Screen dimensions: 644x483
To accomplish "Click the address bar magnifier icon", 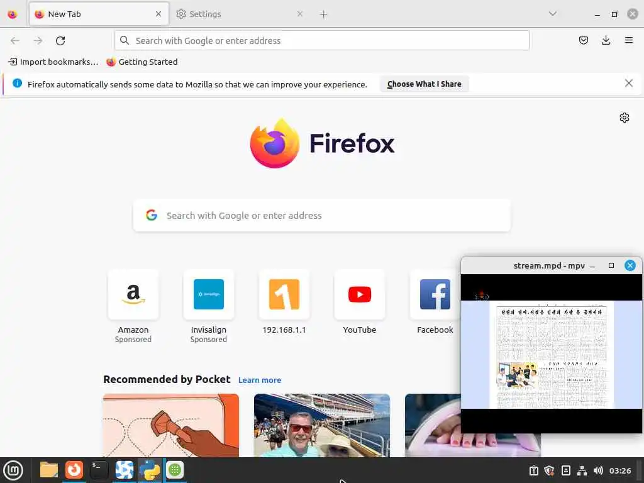I will [125, 40].
